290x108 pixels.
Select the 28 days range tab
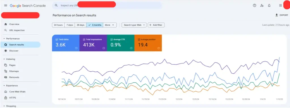point(80,25)
